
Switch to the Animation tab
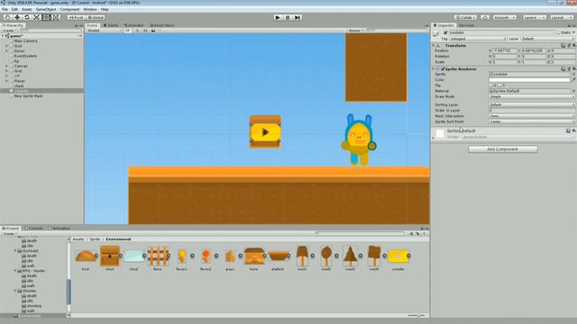pyautogui.click(x=60, y=228)
